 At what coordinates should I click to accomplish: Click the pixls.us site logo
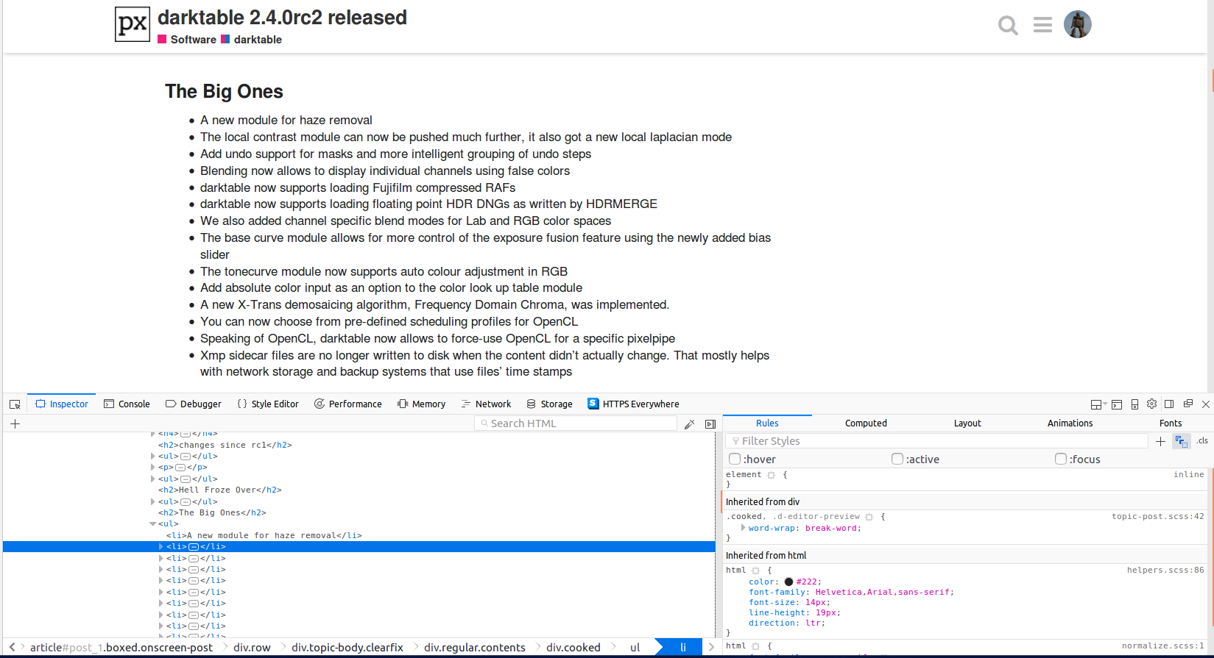pyautogui.click(x=133, y=24)
